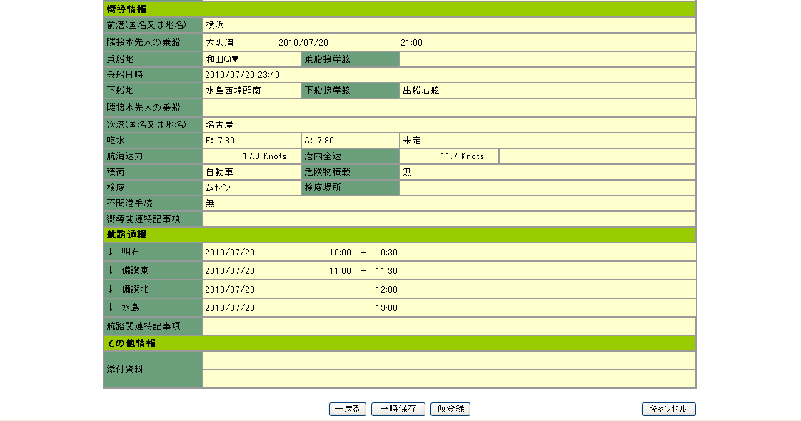
Task: Submit with the 仮登録 button
Action: click(450, 409)
